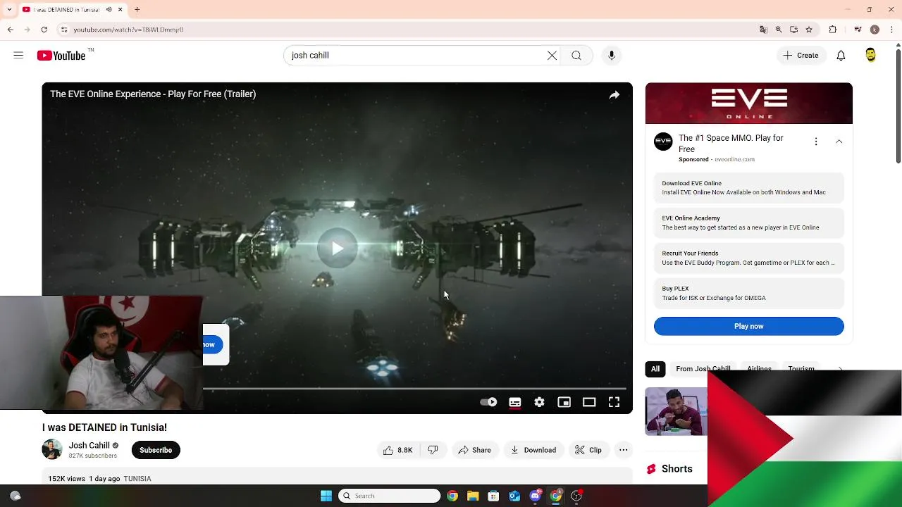Collapse the EVE Online ad panel chevron
902x507 pixels.
pyautogui.click(x=839, y=142)
